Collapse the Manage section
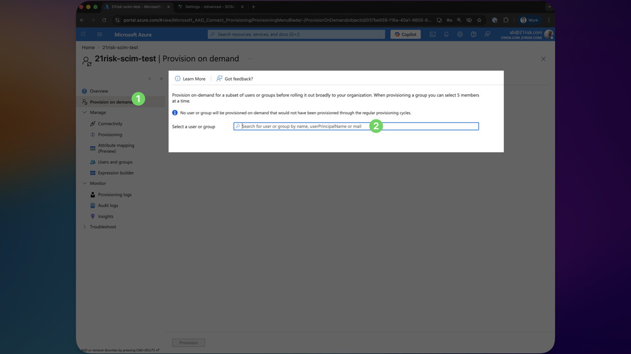Image resolution: width=631 pixels, height=354 pixels. pyautogui.click(x=84, y=113)
